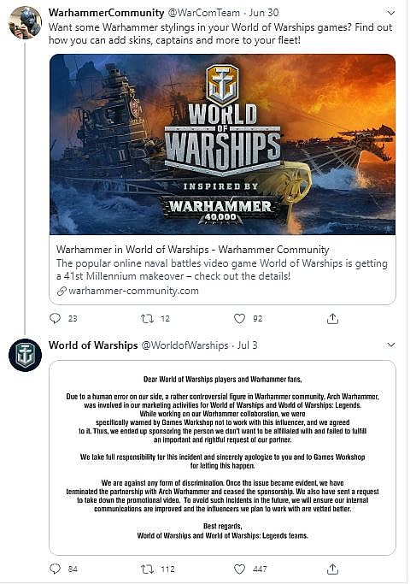
Task: Enlarge the apology statement image
Action: (222, 457)
